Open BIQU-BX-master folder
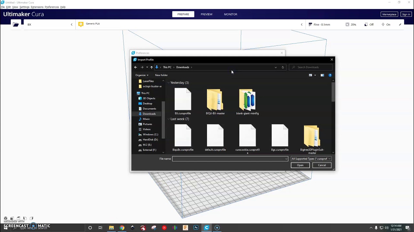Screen dimensions: 414x232 coord(215,101)
